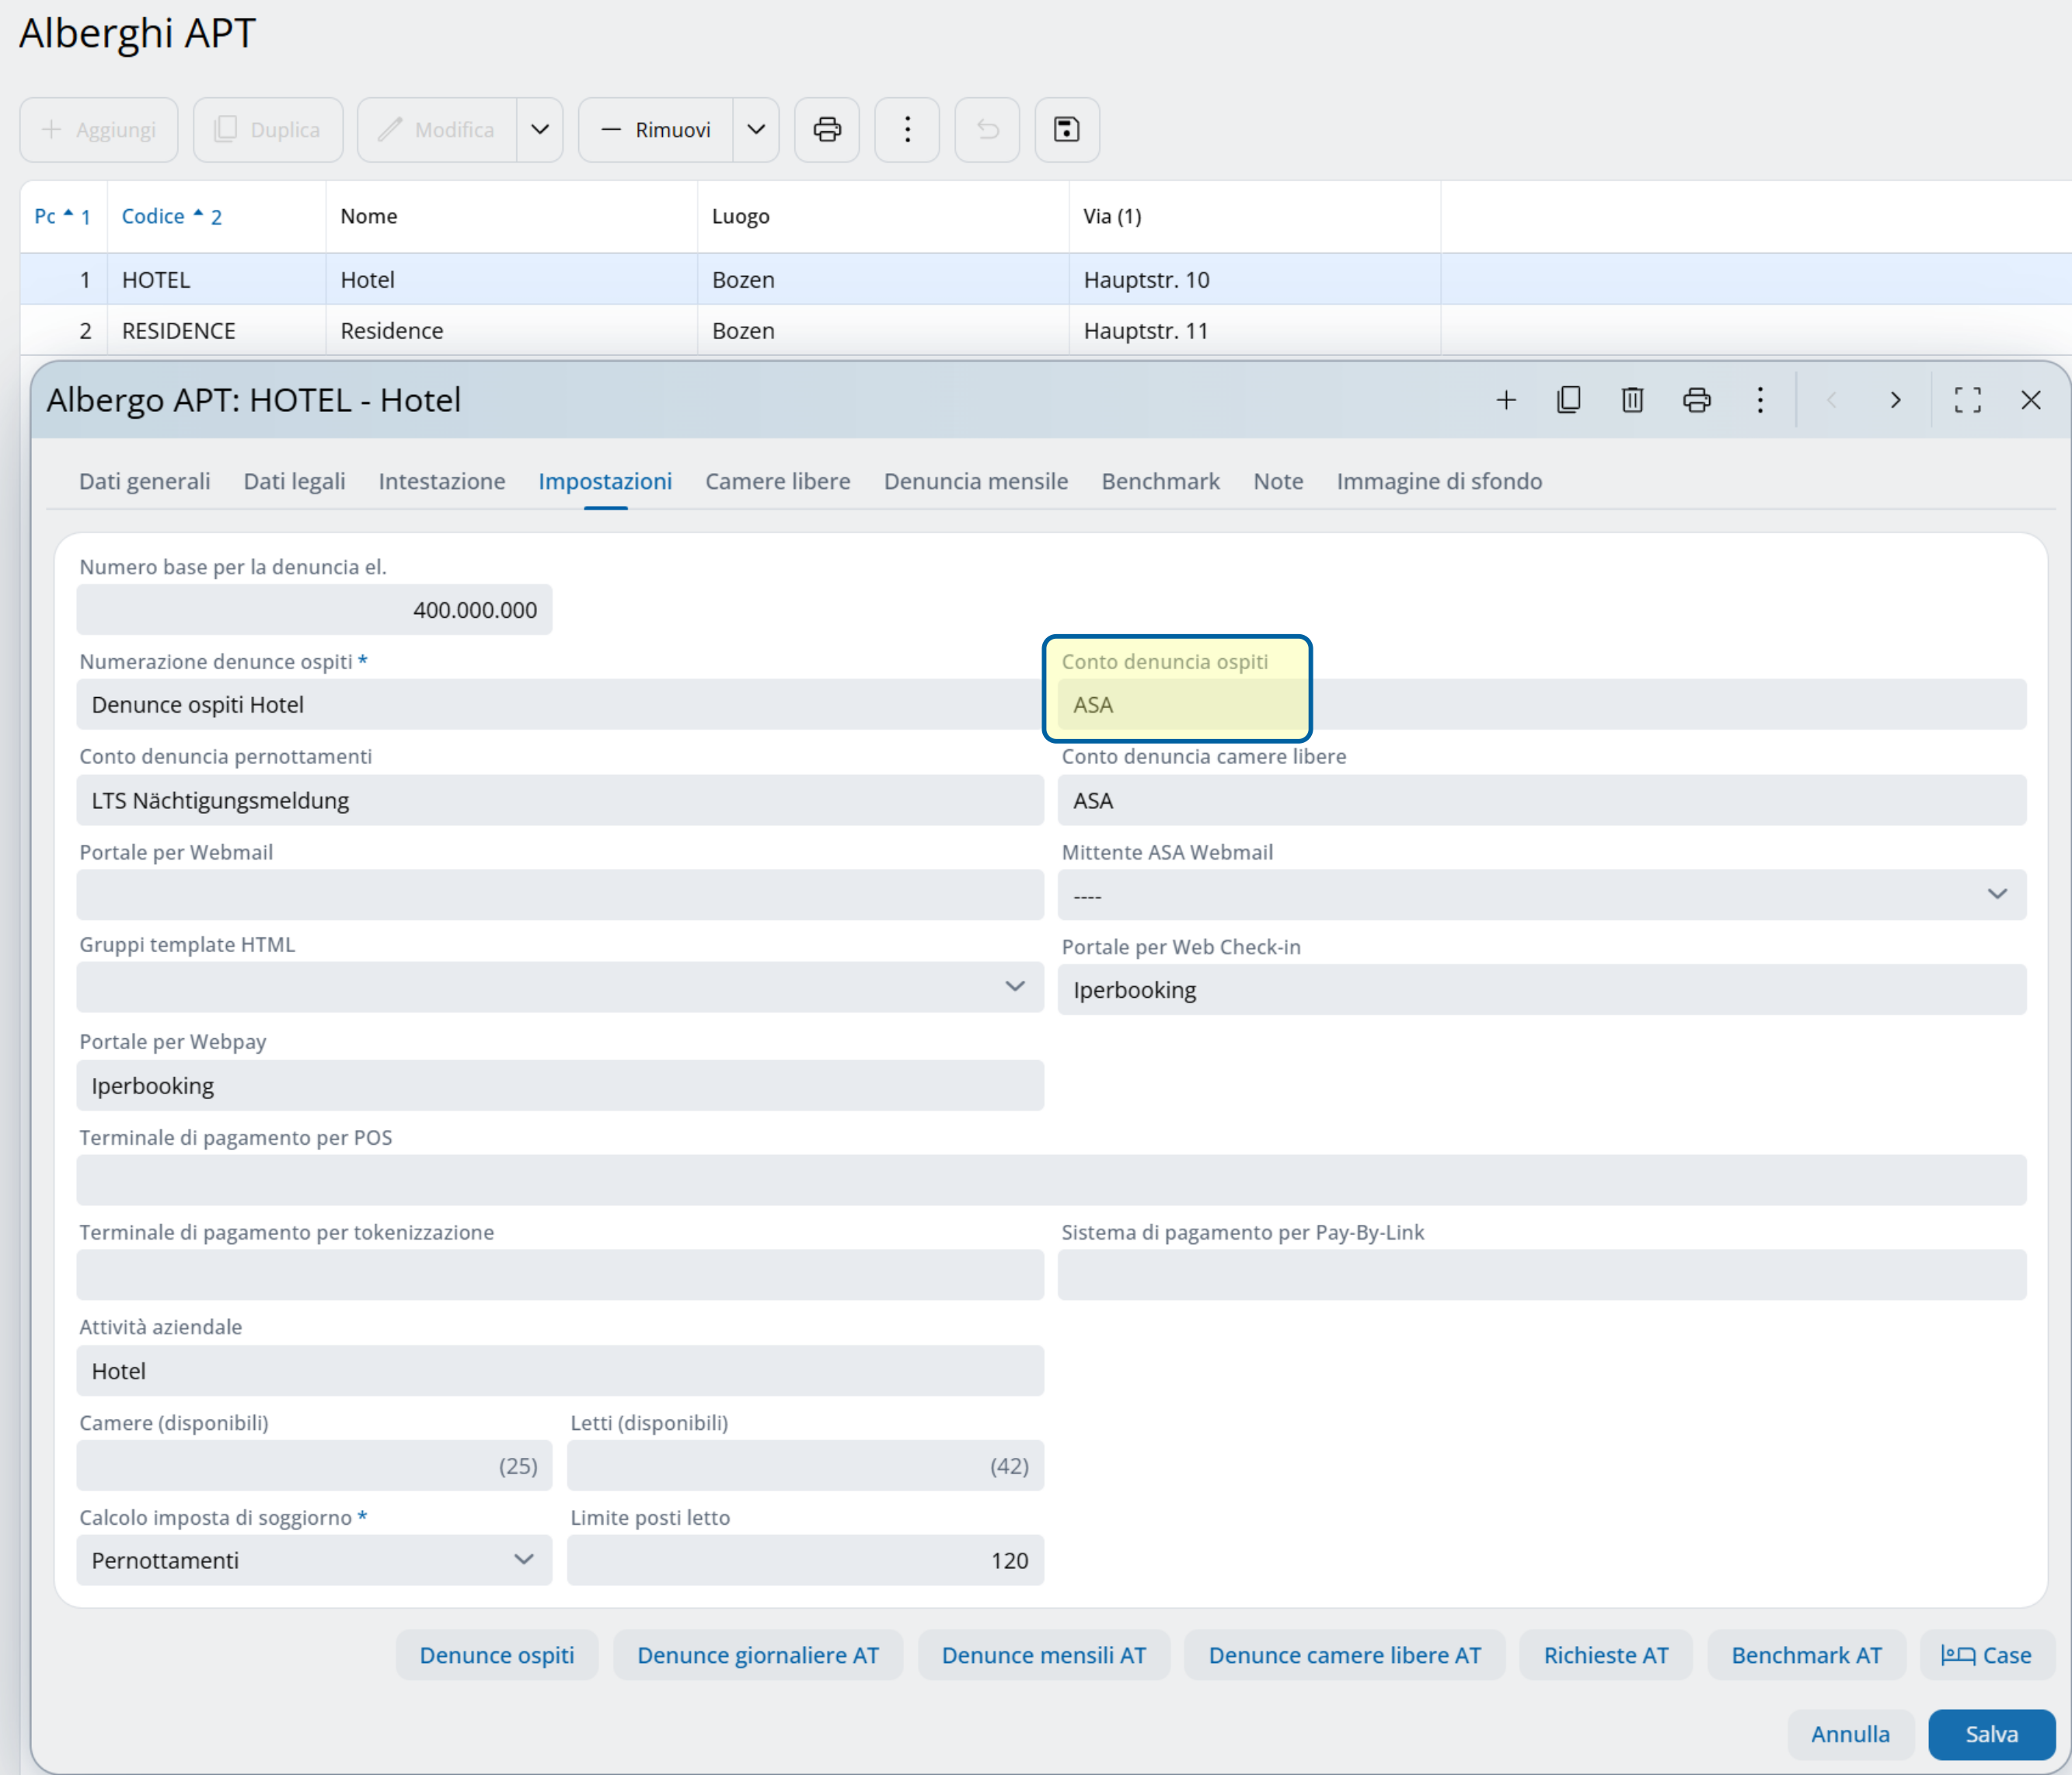Screen dimensions: 2072x1775
Task: Sort by Pc column header
Action: point(63,216)
